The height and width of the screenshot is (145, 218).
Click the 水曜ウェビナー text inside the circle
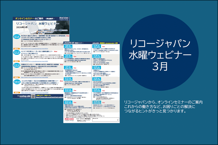[x=160, y=55]
